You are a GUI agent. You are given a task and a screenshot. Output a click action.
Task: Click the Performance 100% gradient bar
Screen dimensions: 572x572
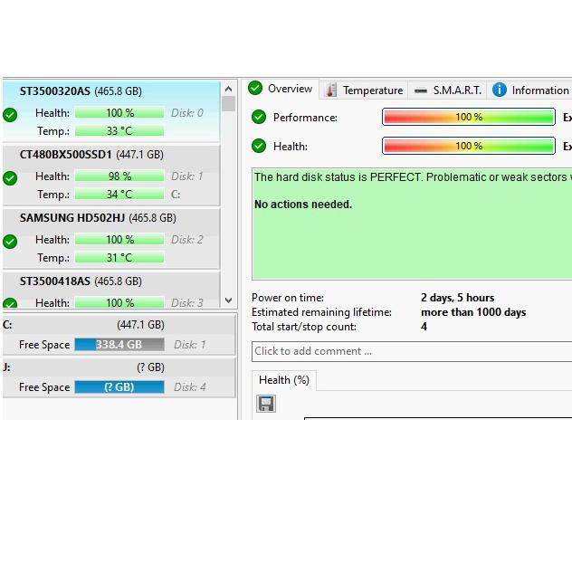coord(468,117)
